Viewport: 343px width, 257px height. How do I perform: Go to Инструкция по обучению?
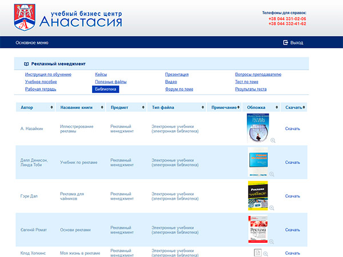pyautogui.click(x=48, y=74)
